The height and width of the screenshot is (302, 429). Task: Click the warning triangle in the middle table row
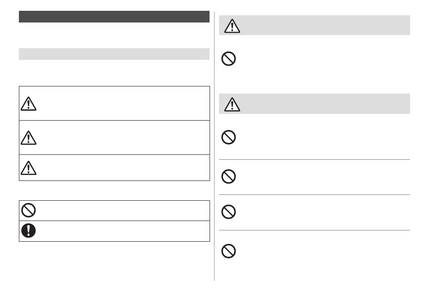28,138
